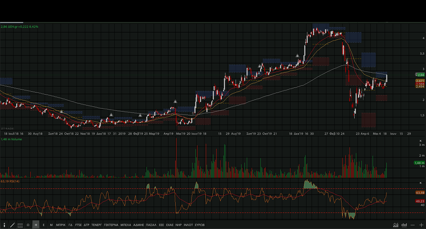This screenshot has height=229, width=426.
Task: Zoom out using the minus icon
Action: [x=413, y=225]
